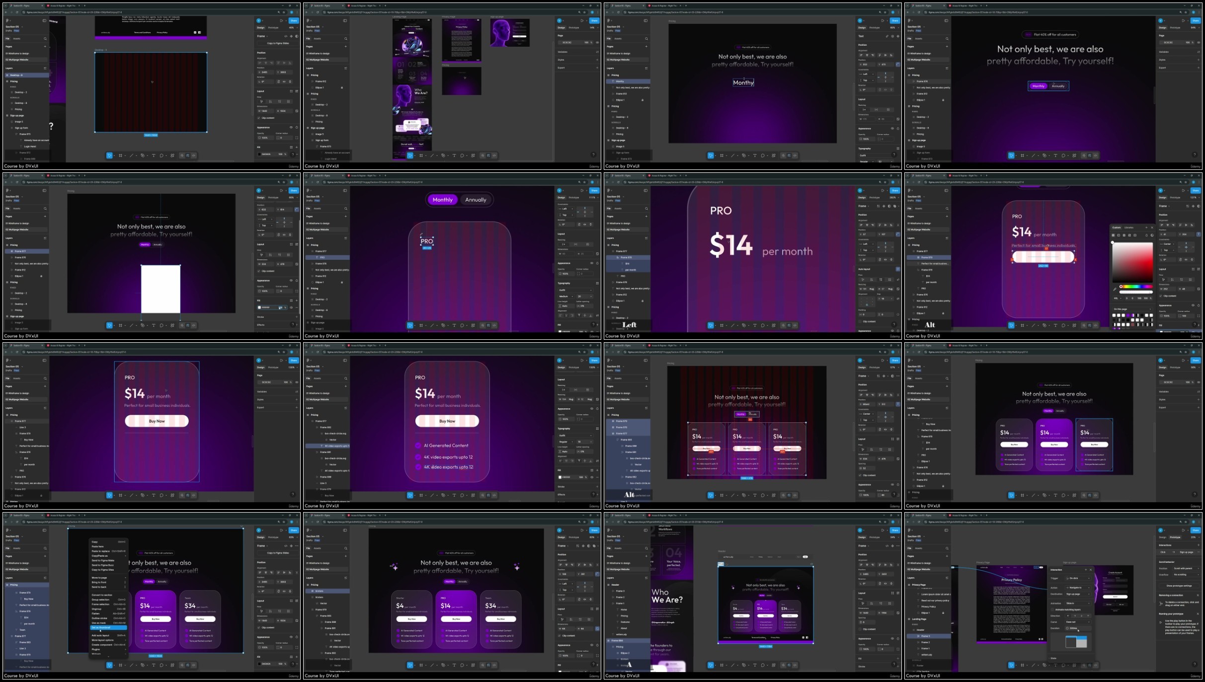Enable Animate matching layers checkbox
Viewport: 1205px width, 682px height.
pos(1052,609)
